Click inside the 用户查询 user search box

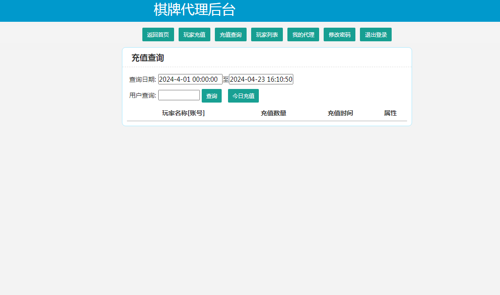(x=179, y=95)
